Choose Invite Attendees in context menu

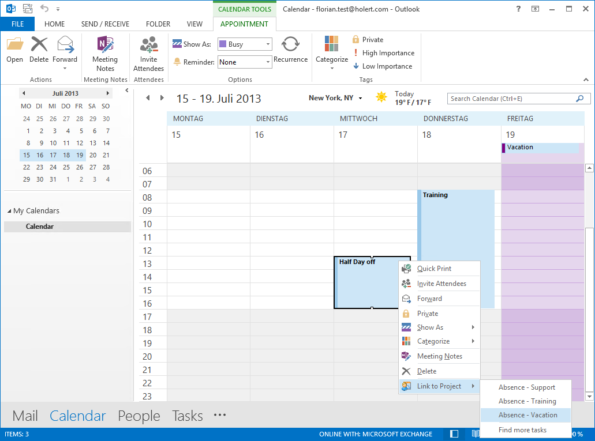pyautogui.click(x=439, y=283)
